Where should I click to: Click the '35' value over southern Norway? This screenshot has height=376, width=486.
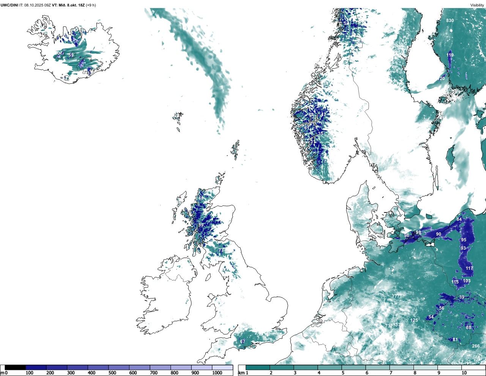[320, 134]
